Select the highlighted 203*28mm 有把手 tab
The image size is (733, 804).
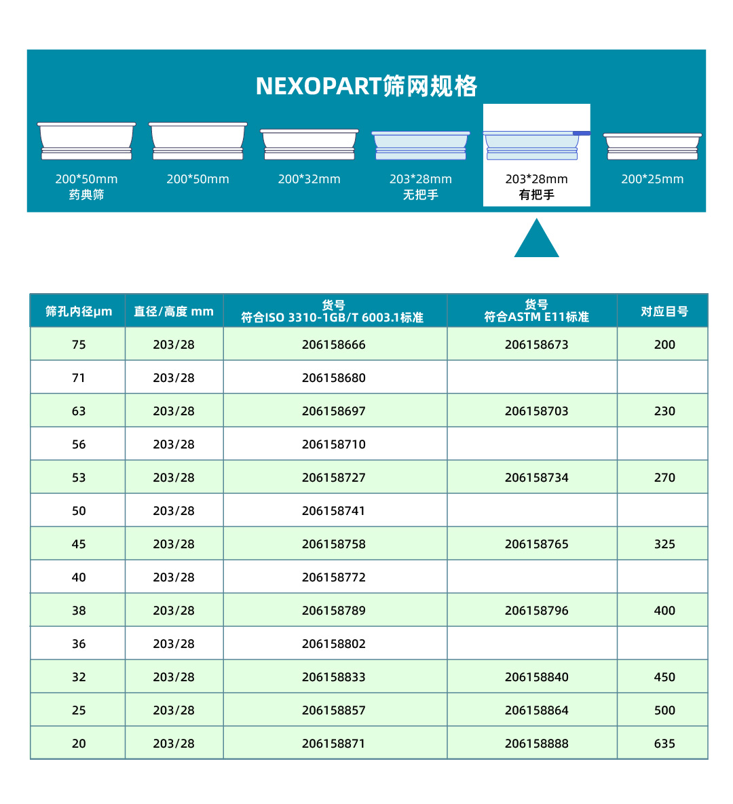[x=537, y=155]
